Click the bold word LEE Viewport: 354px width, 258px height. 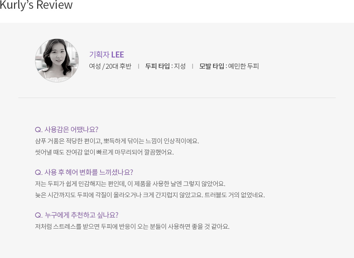tap(118, 55)
